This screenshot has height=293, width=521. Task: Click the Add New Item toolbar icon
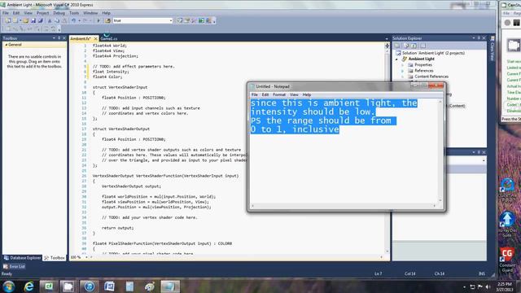click(x=15, y=20)
